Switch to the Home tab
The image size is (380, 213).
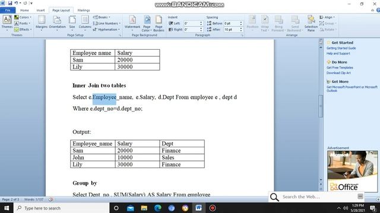pos(24,11)
